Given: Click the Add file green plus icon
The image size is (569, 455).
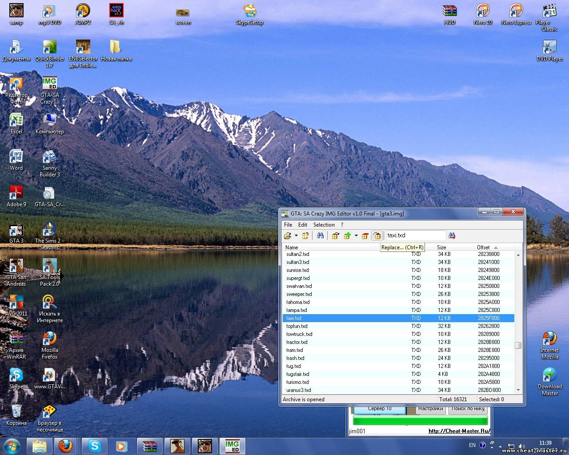Looking at the screenshot, I should click(347, 235).
